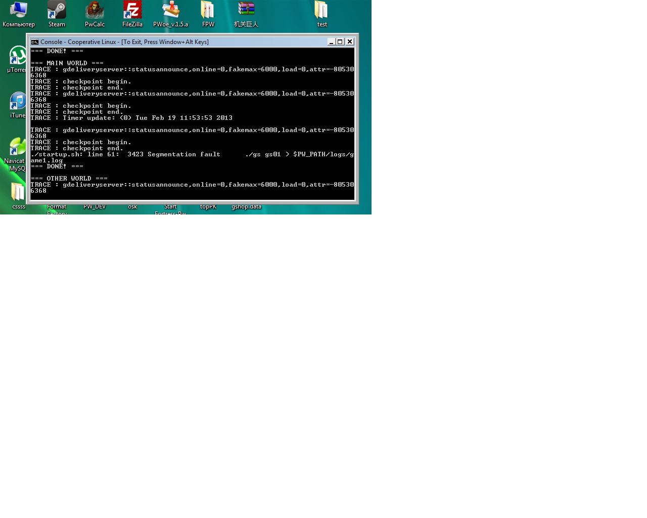
Task: Click the 'Timer update' trace line
Action: pos(131,118)
